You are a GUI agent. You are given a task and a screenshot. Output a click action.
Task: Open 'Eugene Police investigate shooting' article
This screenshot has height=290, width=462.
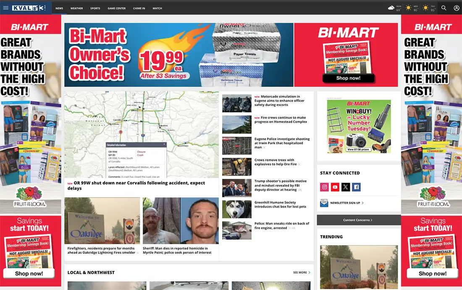tap(282, 143)
